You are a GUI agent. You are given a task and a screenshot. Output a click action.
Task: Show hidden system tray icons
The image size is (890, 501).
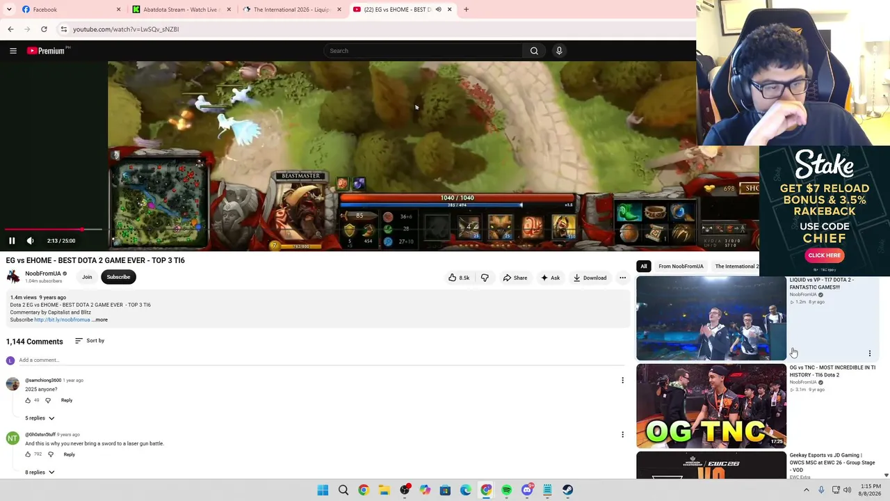[807, 490]
